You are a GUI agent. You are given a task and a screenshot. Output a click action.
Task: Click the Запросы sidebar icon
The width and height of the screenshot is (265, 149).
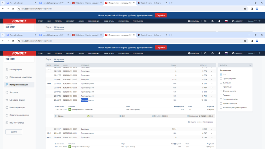[7, 92]
